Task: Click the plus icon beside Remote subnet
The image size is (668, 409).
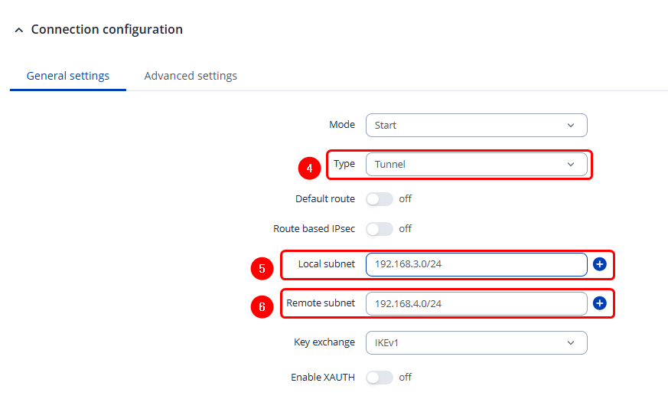Action: click(x=599, y=303)
